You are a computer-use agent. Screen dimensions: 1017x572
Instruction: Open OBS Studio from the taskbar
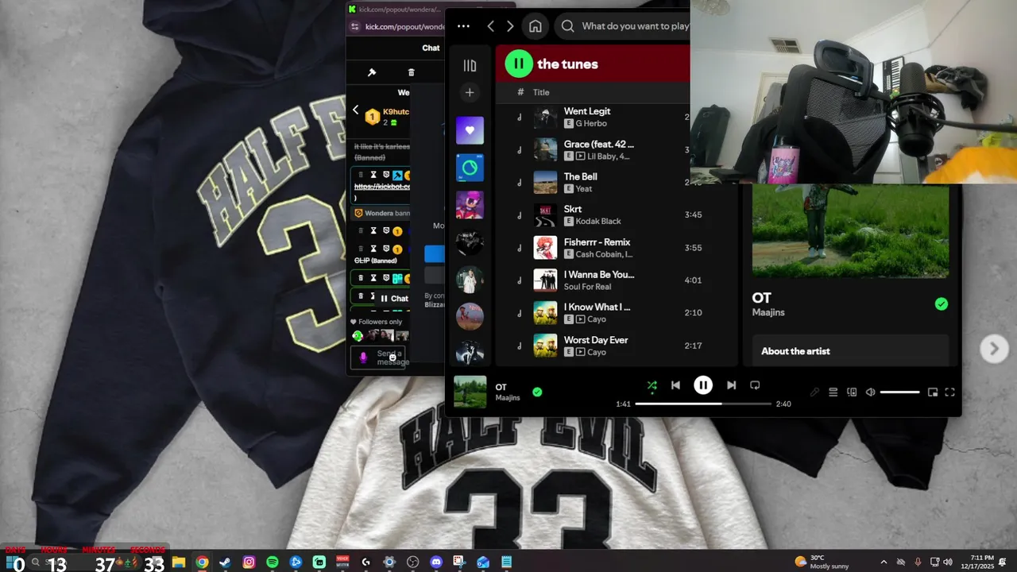pyautogui.click(x=412, y=562)
